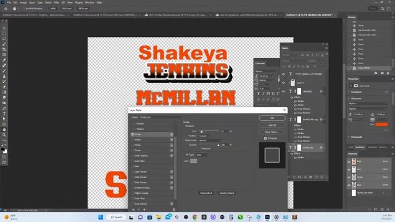This screenshot has width=395, height=222.
Task: Open font family dropdown in Properties panel
Action: 368,104
